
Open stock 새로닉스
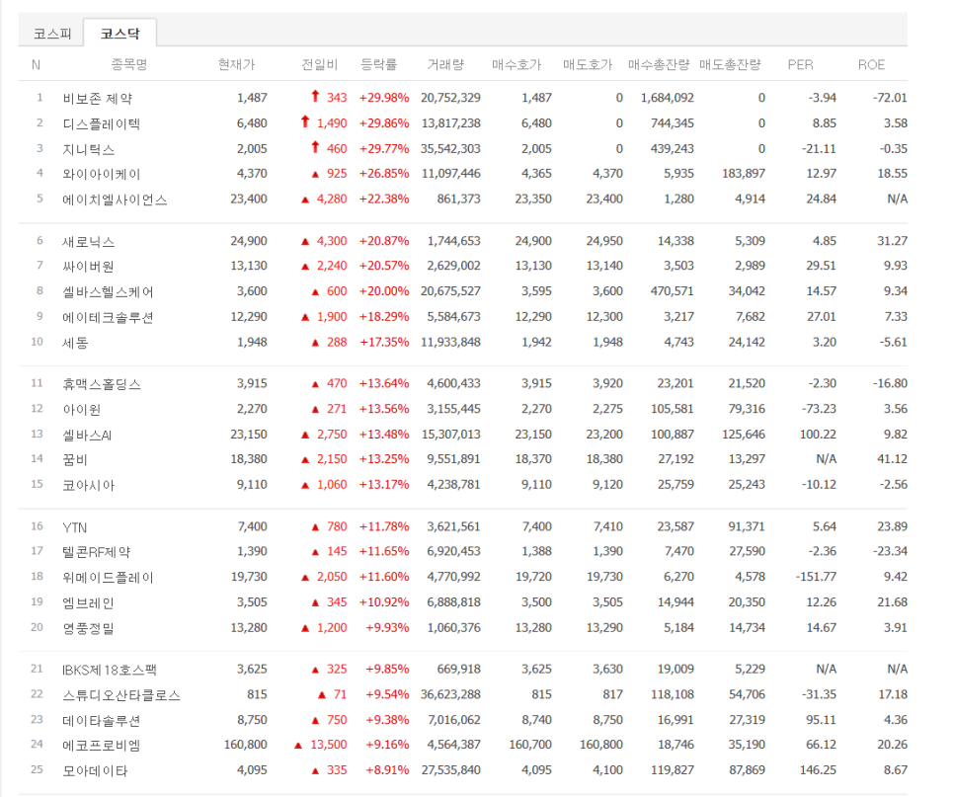pos(88,242)
